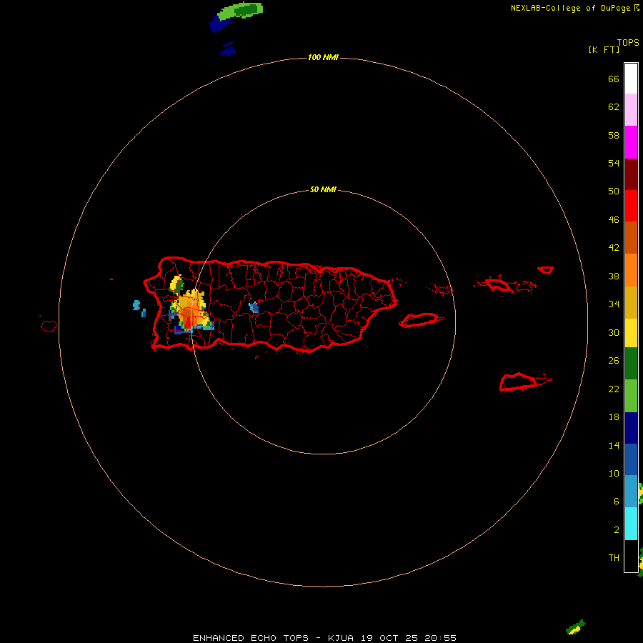Click the Mona Island outline far west

49,326
